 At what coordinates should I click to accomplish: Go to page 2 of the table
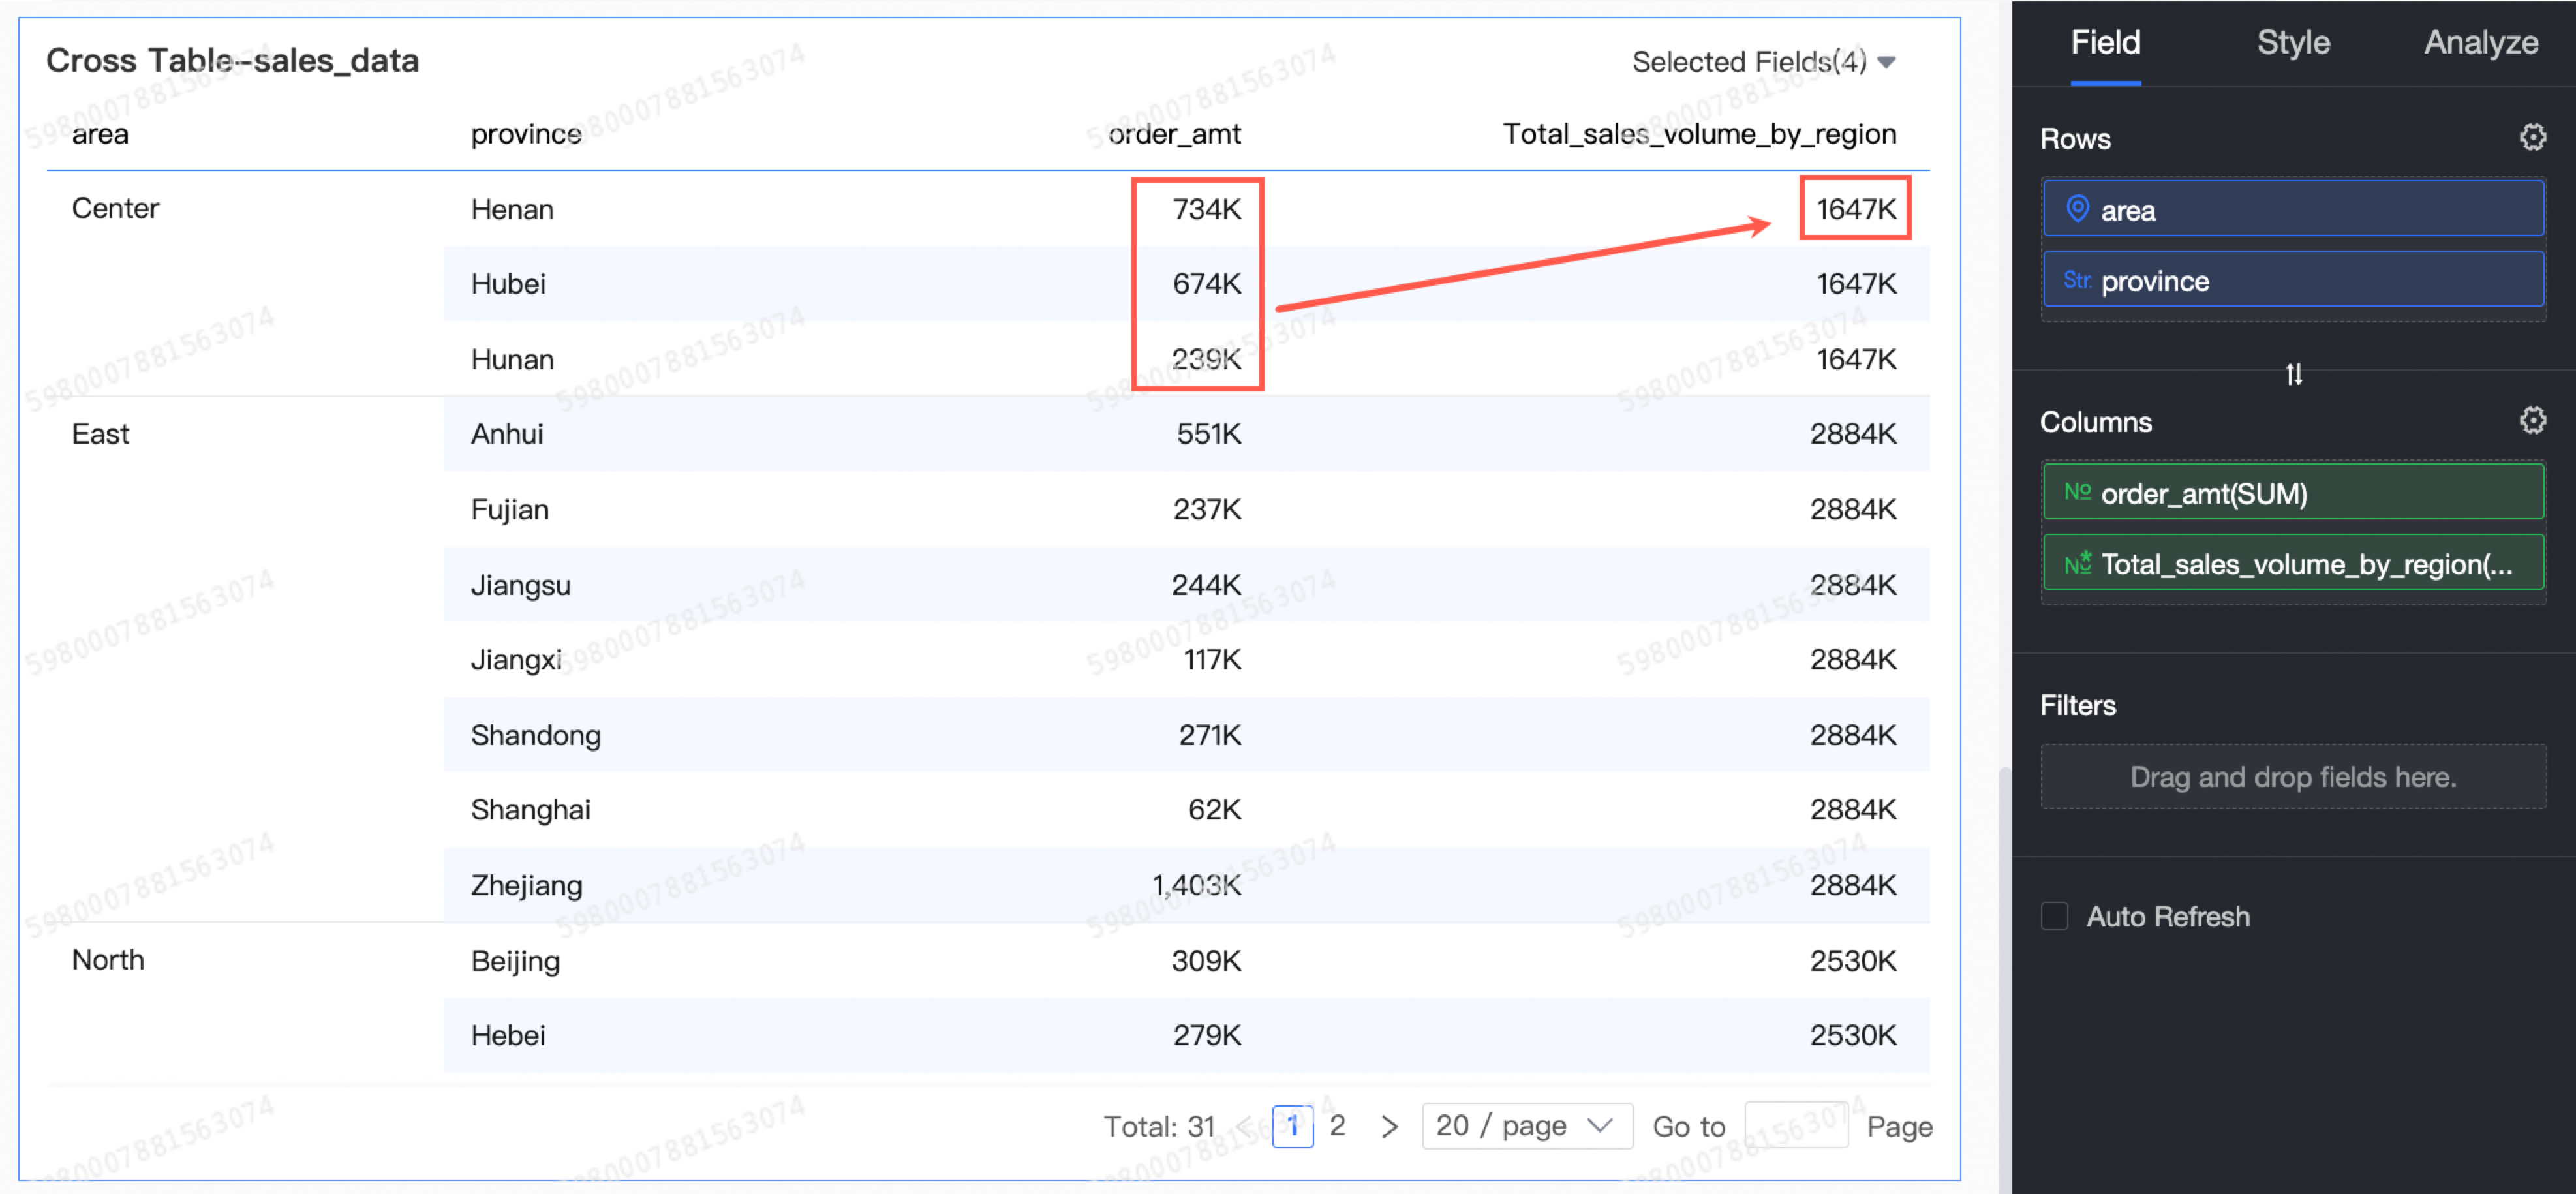point(1337,1126)
